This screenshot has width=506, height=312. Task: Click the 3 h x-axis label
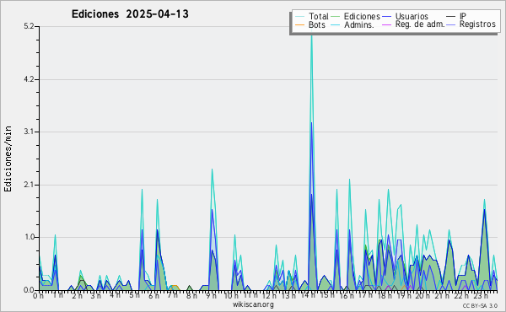point(95,296)
